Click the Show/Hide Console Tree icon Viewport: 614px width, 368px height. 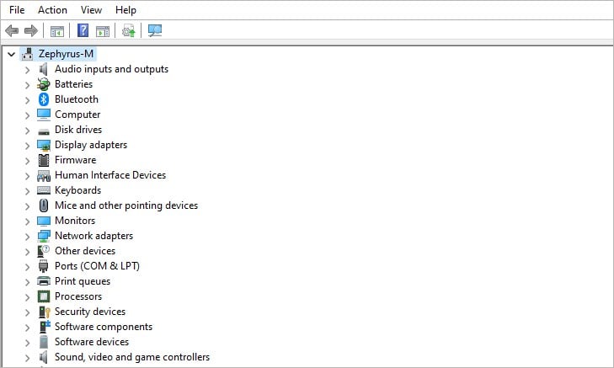(x=57, y=31)
